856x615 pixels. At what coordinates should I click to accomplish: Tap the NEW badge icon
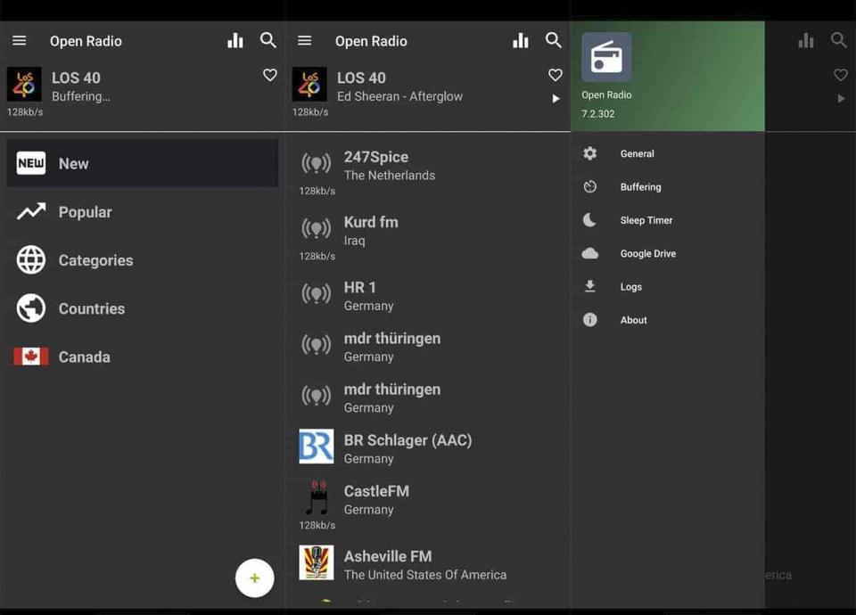point(31,163)
